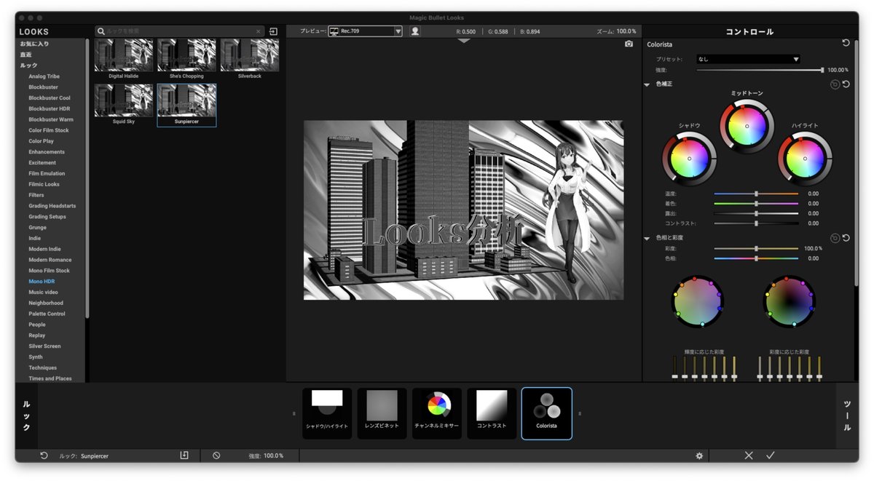
Task: Reset the 色相と彩度 section
Action: coord(846,238)
